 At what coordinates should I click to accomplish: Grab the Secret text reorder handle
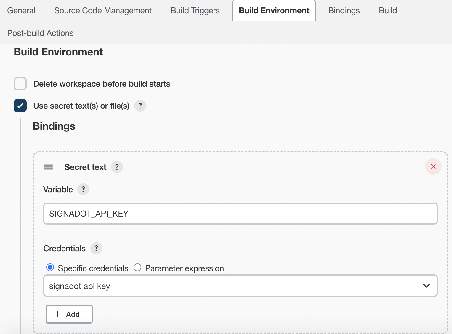click(49, 167)
